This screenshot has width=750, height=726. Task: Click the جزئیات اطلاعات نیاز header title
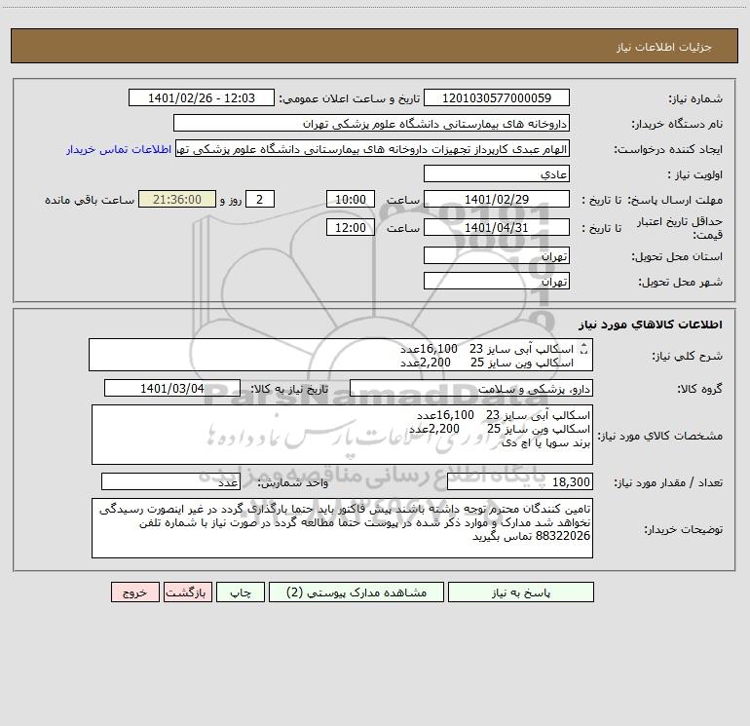664,47
